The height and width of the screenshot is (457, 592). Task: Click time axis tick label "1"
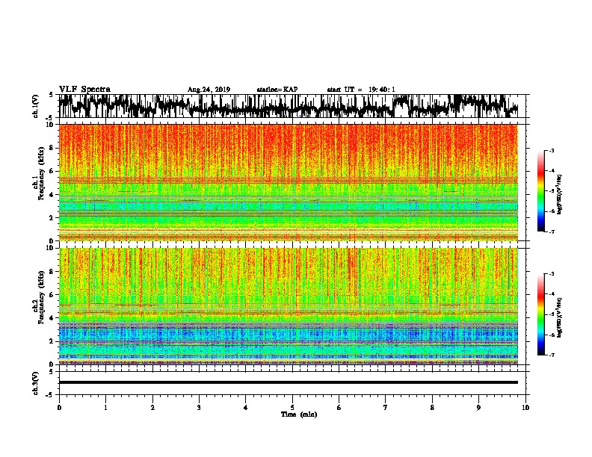click(105, 408)
